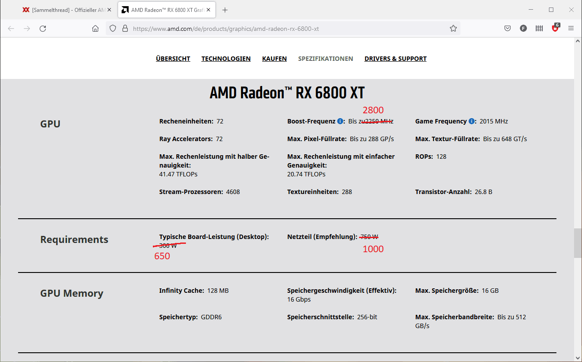This screenshot has width=582, height=362.
Task: Open the TECHNOLOGIEN section link
Action: [226, 59]
